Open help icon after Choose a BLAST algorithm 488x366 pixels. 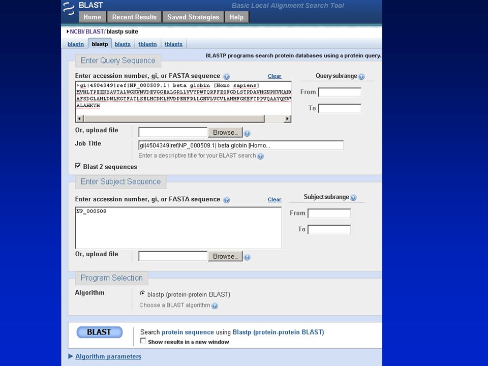click(x=215, y=306)
